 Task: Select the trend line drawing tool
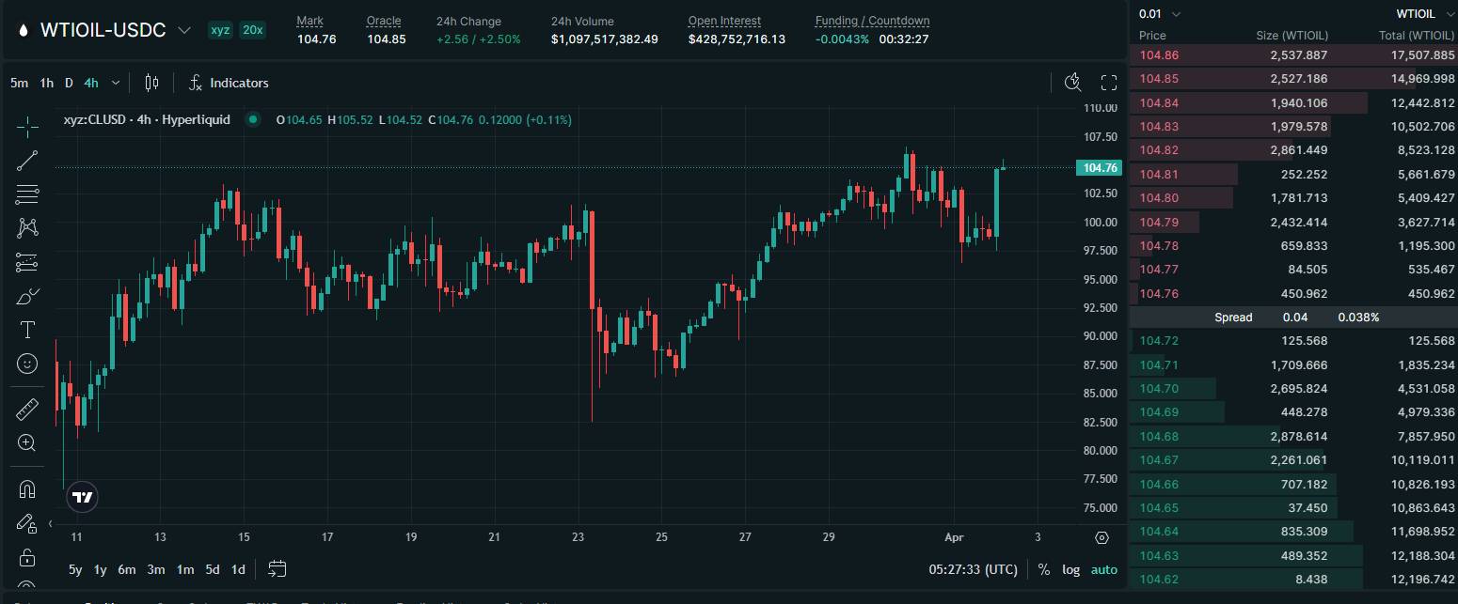[x=26, y=160]
